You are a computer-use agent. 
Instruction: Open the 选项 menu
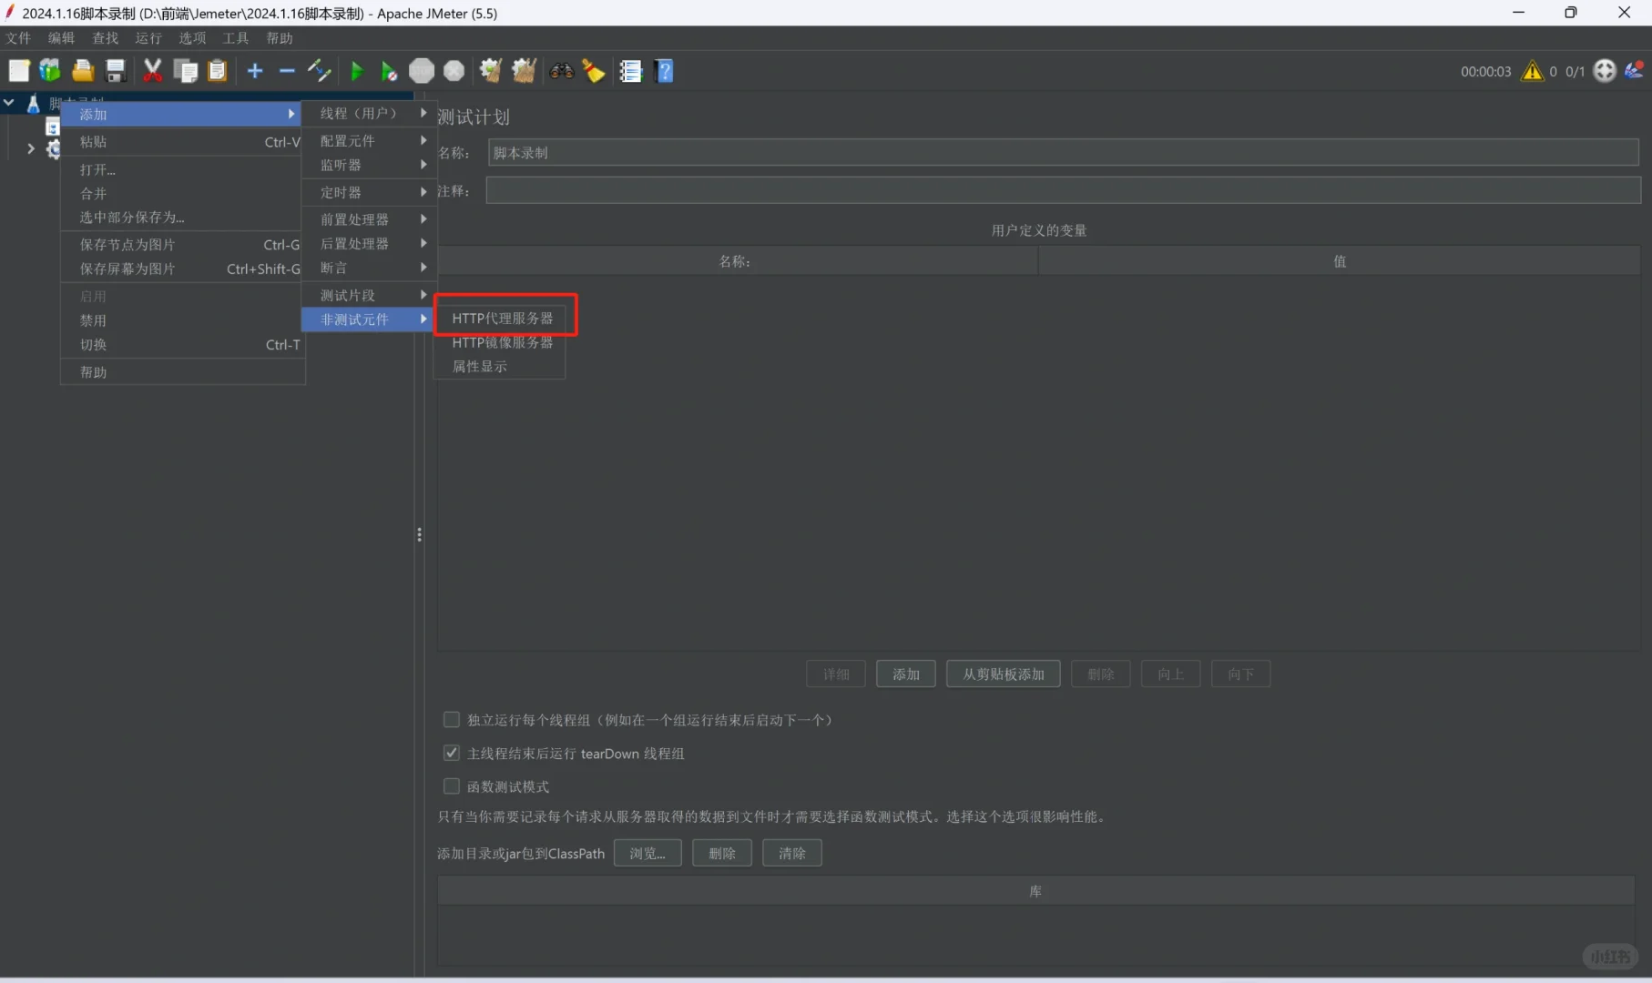coord(192,38)
